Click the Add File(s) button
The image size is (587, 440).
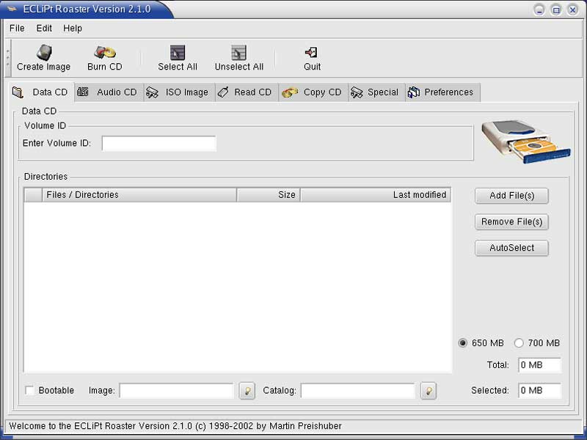coord(511,196)
